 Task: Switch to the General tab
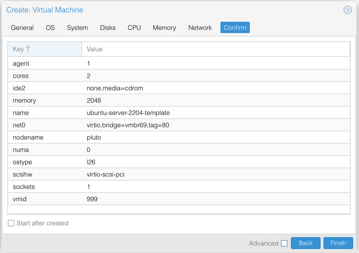click(22, 27)
